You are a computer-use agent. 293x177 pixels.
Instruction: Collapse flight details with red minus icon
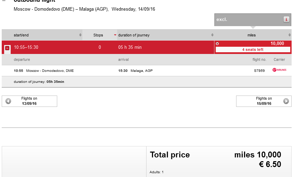click(x=7, y=48)
